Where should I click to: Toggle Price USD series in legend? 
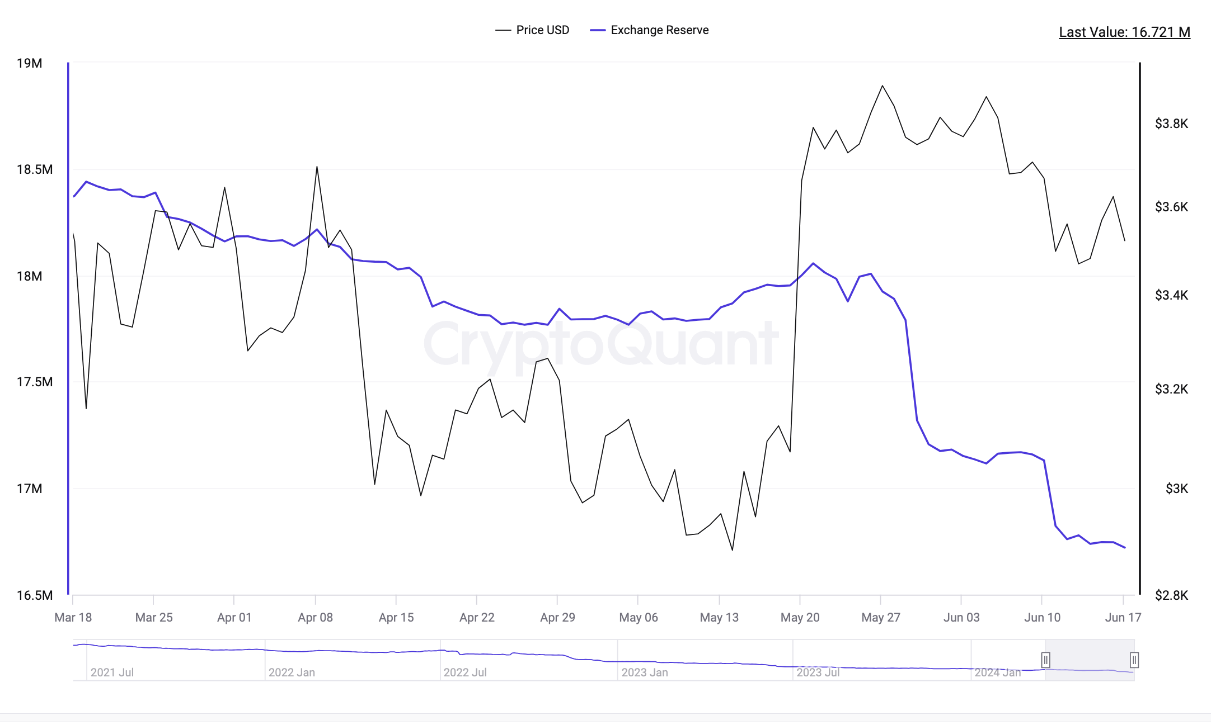tap(532, 30)
